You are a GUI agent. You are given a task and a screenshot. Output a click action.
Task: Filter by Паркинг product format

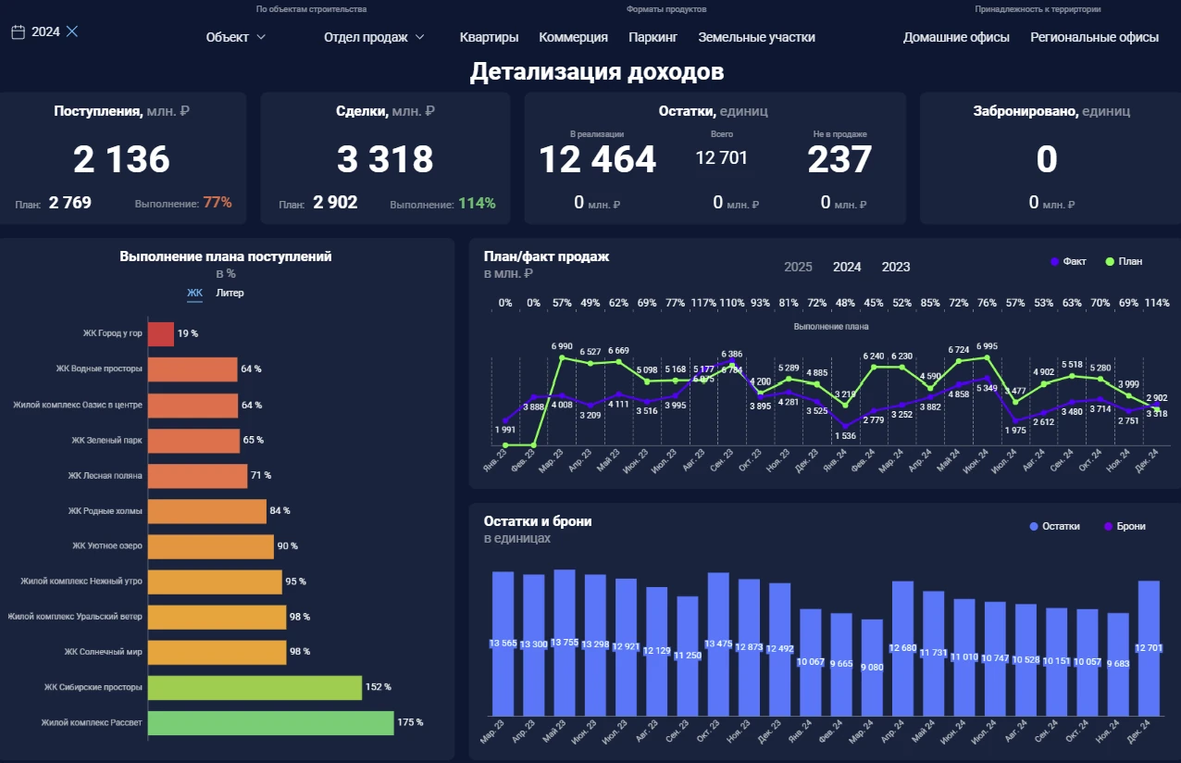pyautogui.click(x=653, y=37)
